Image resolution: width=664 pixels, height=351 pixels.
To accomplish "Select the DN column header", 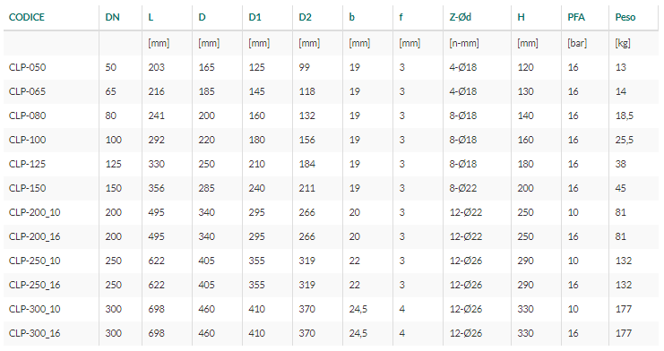I will (x=113, y=17).
